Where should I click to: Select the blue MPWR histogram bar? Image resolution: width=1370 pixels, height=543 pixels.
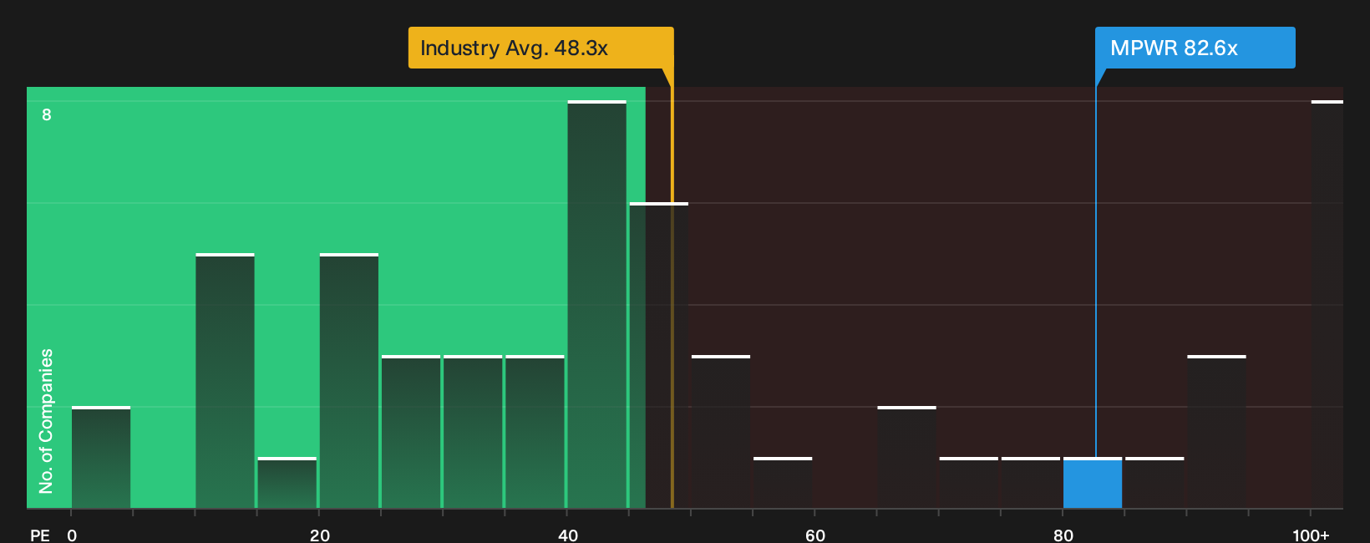coord(1093,483)
